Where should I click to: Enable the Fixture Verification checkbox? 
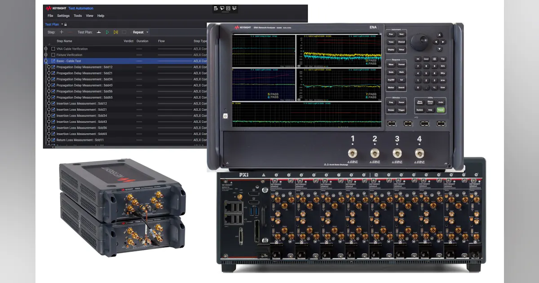[53, 55]
